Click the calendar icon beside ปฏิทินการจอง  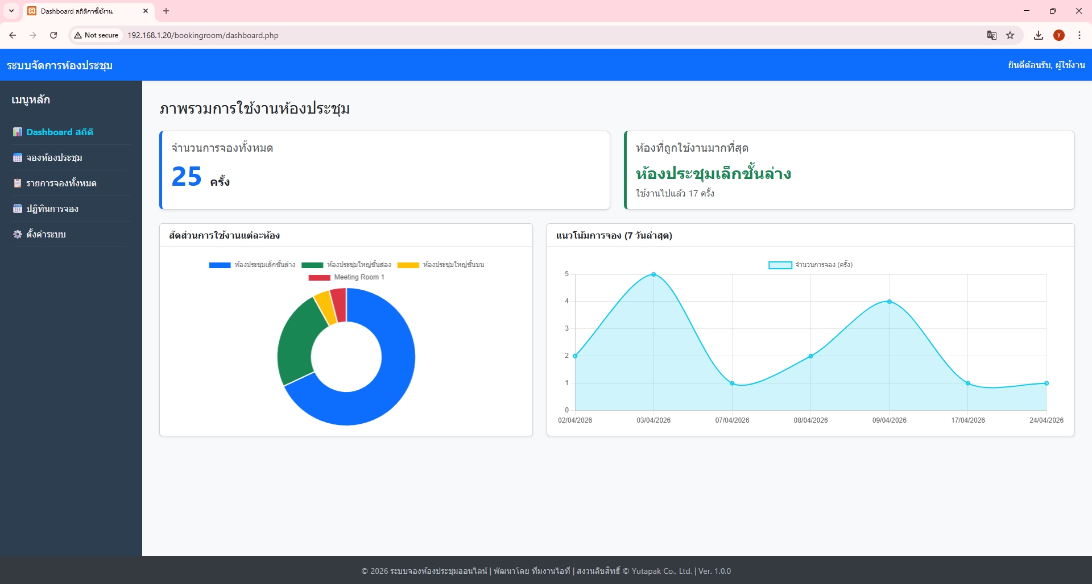pos(18,208)
